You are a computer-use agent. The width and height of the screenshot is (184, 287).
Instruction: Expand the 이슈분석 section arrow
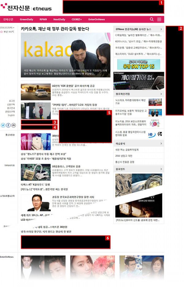pos(161,143)
